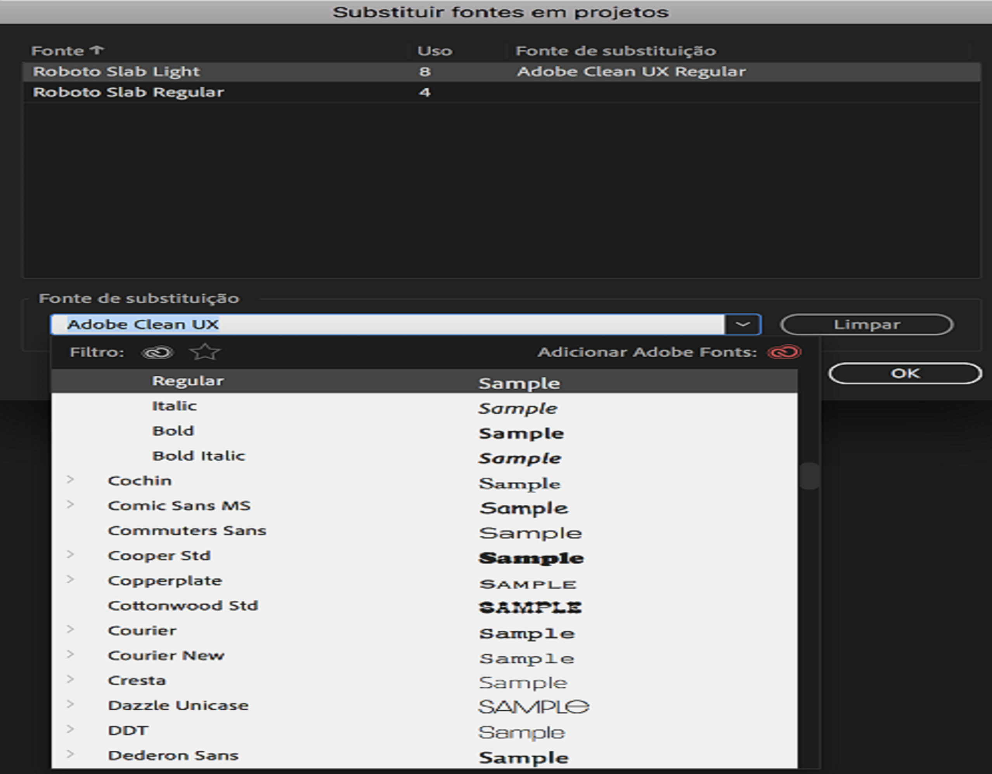This screenshot has width=992, height=774.
Task: Select the Italic font style
Action: [174, 406]
